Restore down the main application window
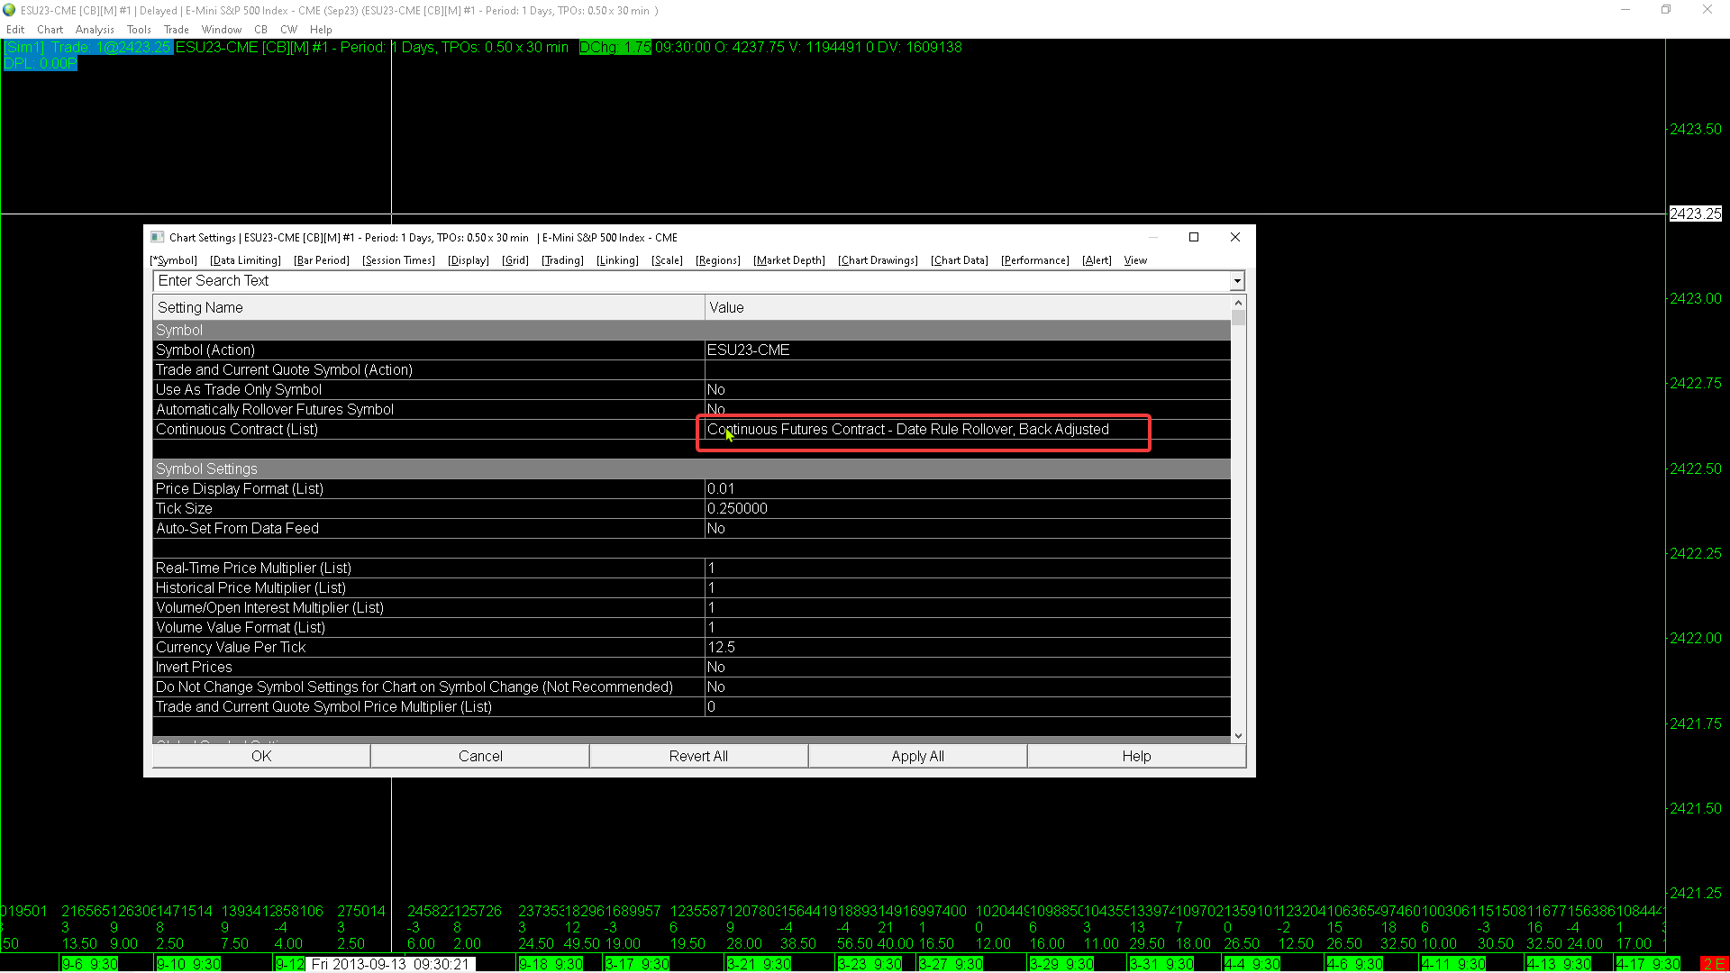1730x973 pixels. (x=1666, y=10)
